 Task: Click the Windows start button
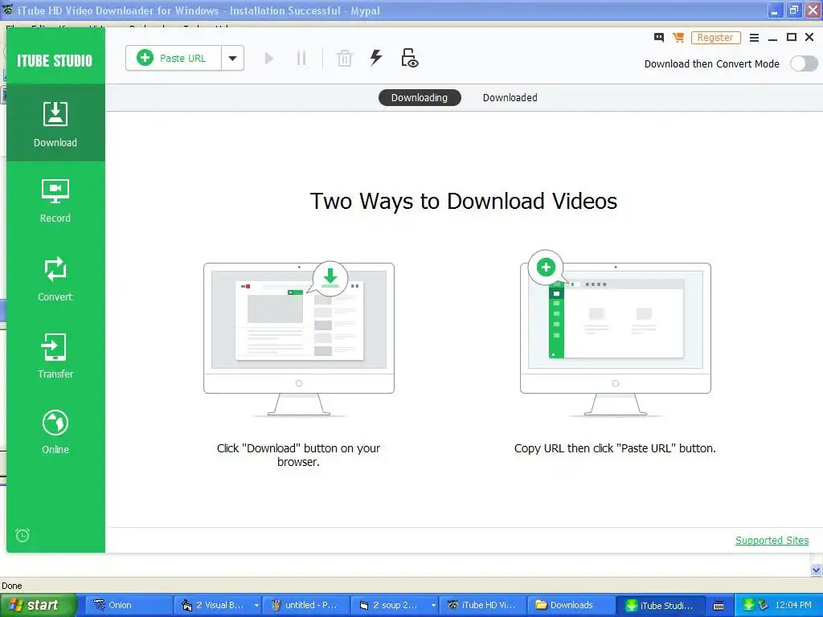click(38, 606)
